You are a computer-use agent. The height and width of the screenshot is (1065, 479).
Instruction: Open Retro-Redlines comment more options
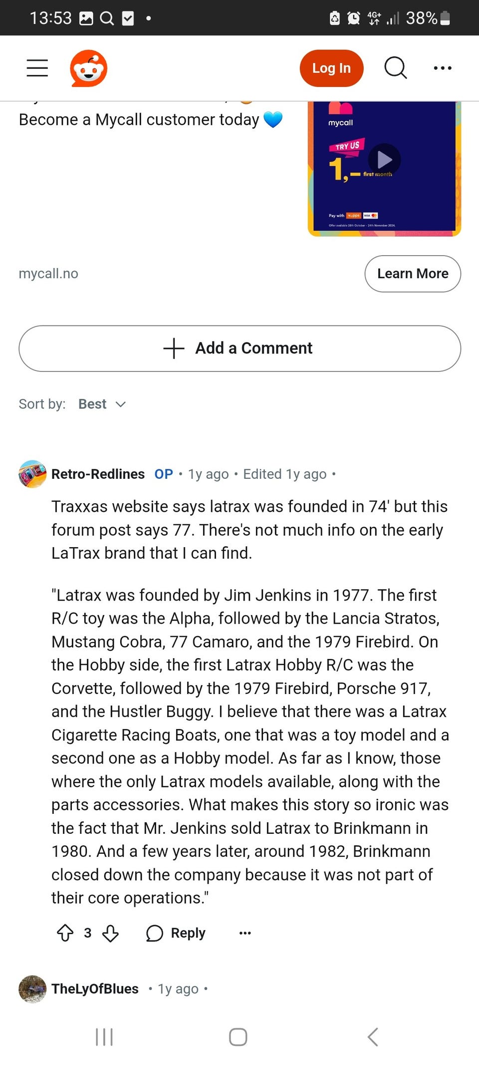(x=245, y=933)
